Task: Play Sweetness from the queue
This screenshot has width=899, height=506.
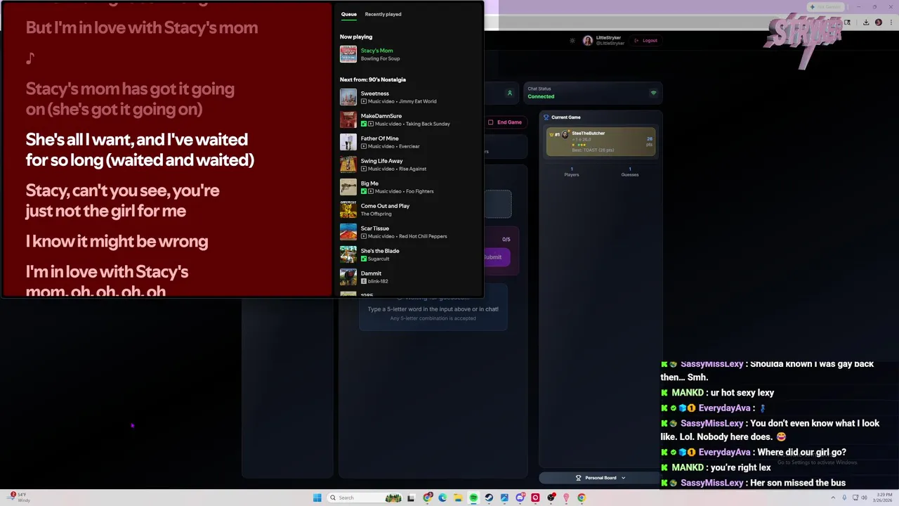Action: click(374, 93)
